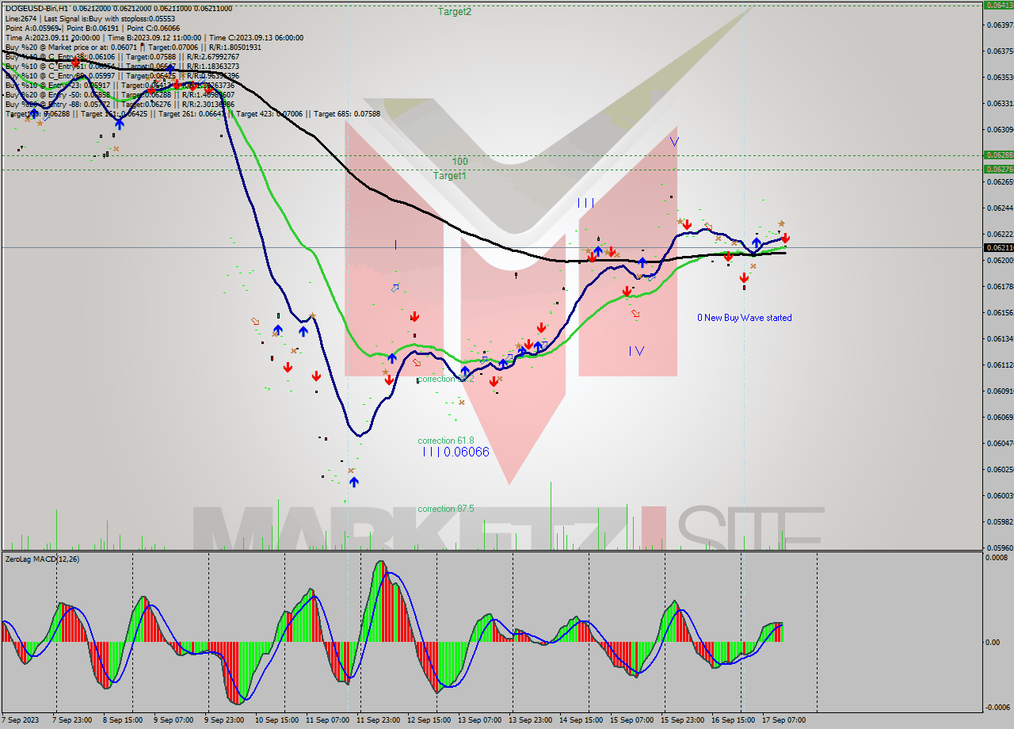Click '0 New Buy Wave started' label

(744, 318)
